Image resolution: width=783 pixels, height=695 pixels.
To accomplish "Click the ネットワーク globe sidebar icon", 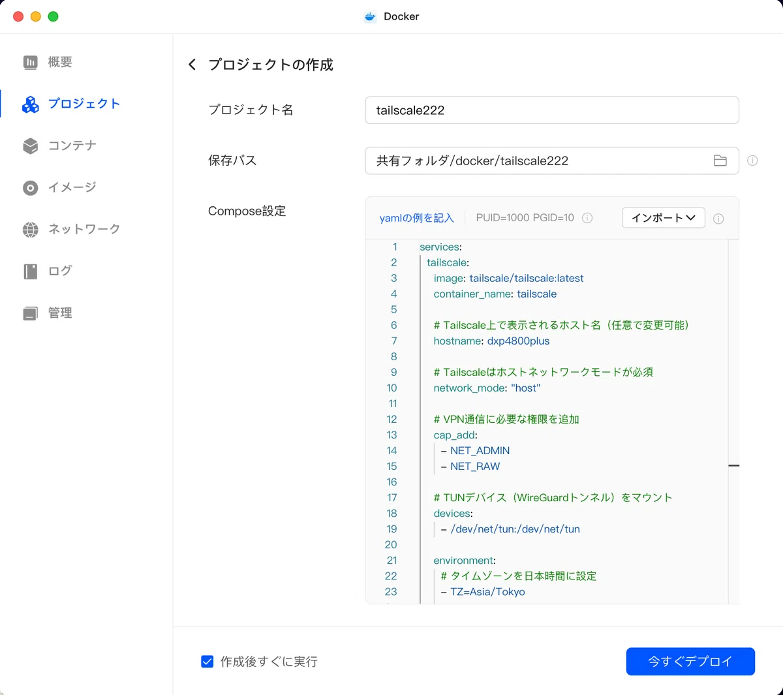I will (x=31, y=230).
